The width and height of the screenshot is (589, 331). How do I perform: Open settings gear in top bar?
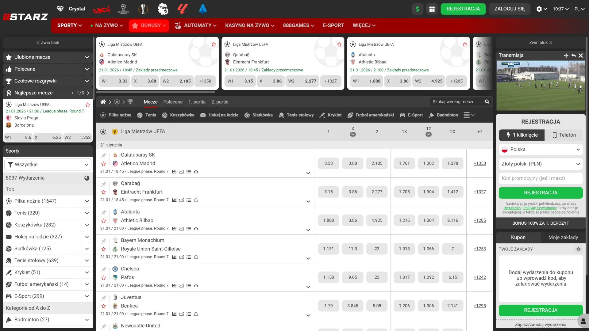539,9
